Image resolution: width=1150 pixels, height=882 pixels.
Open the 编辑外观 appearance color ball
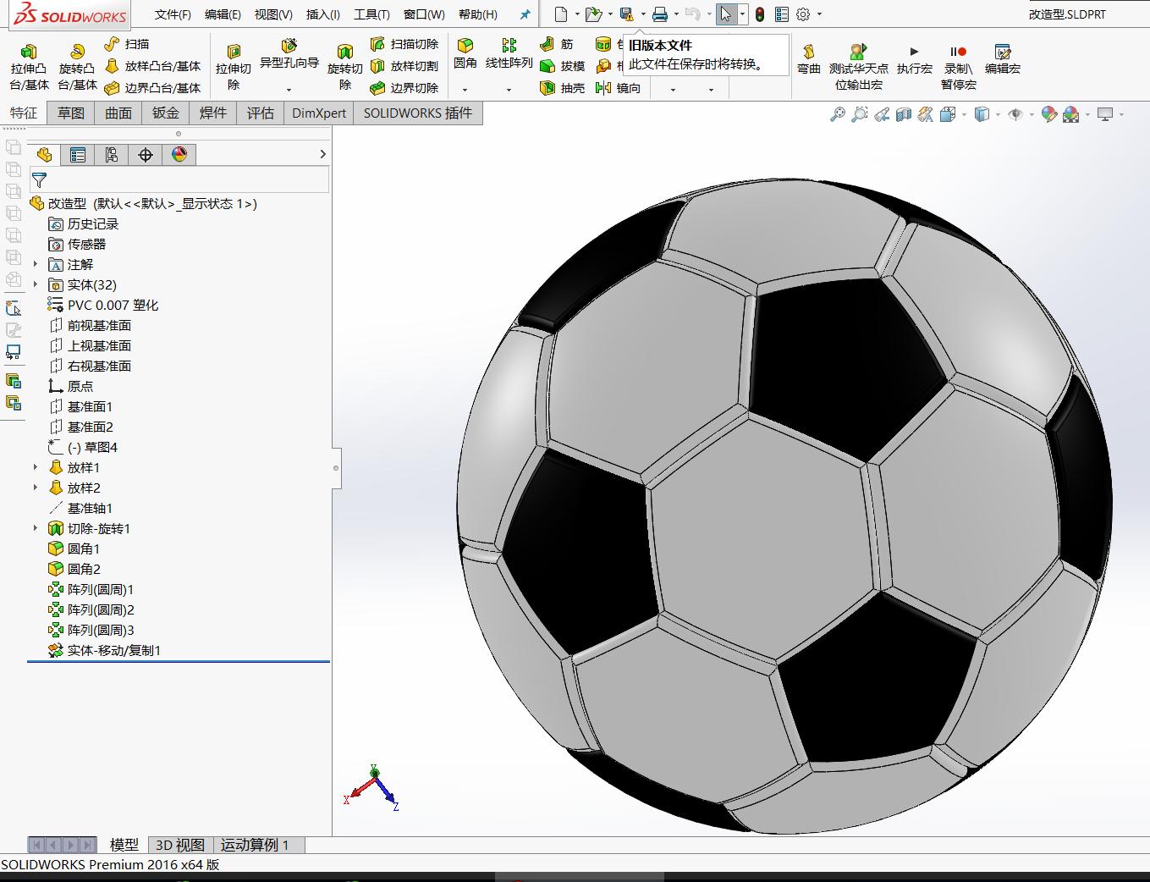1048,113
